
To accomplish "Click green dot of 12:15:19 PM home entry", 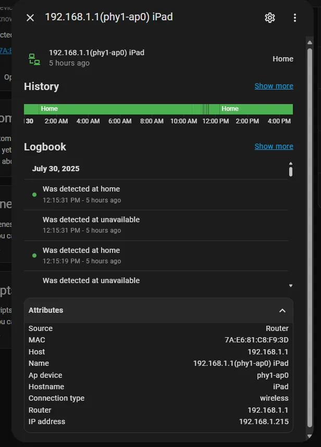I will 34,256.
